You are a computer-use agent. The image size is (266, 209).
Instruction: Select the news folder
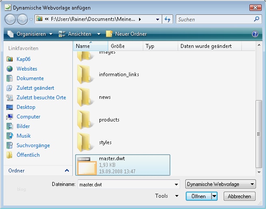[x=105, y=97]
